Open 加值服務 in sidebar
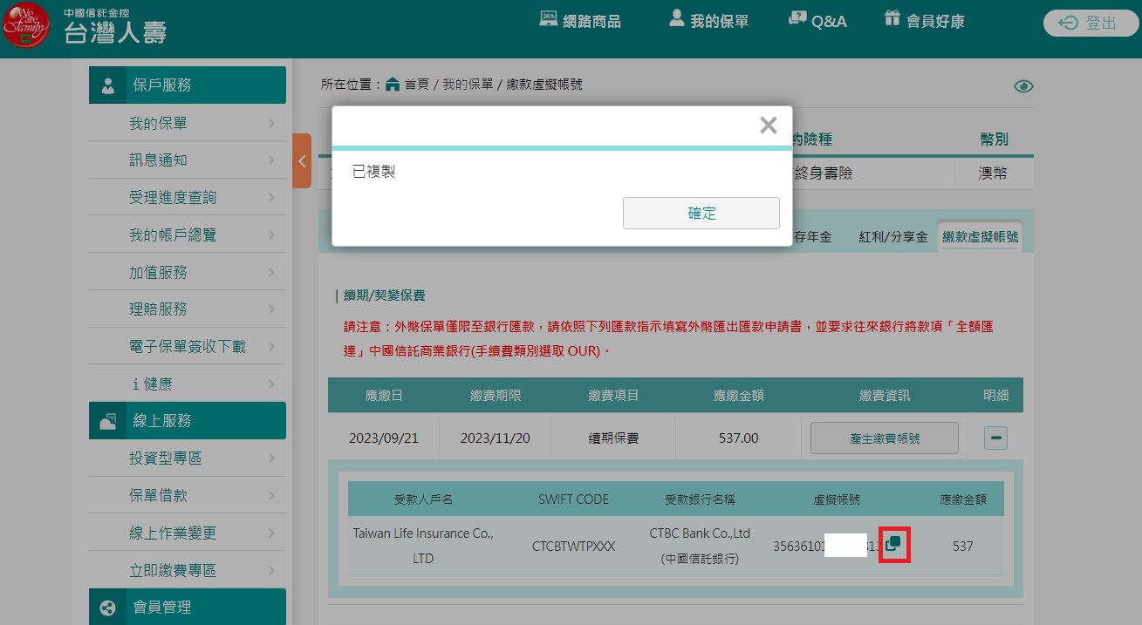 coord(188,272)
